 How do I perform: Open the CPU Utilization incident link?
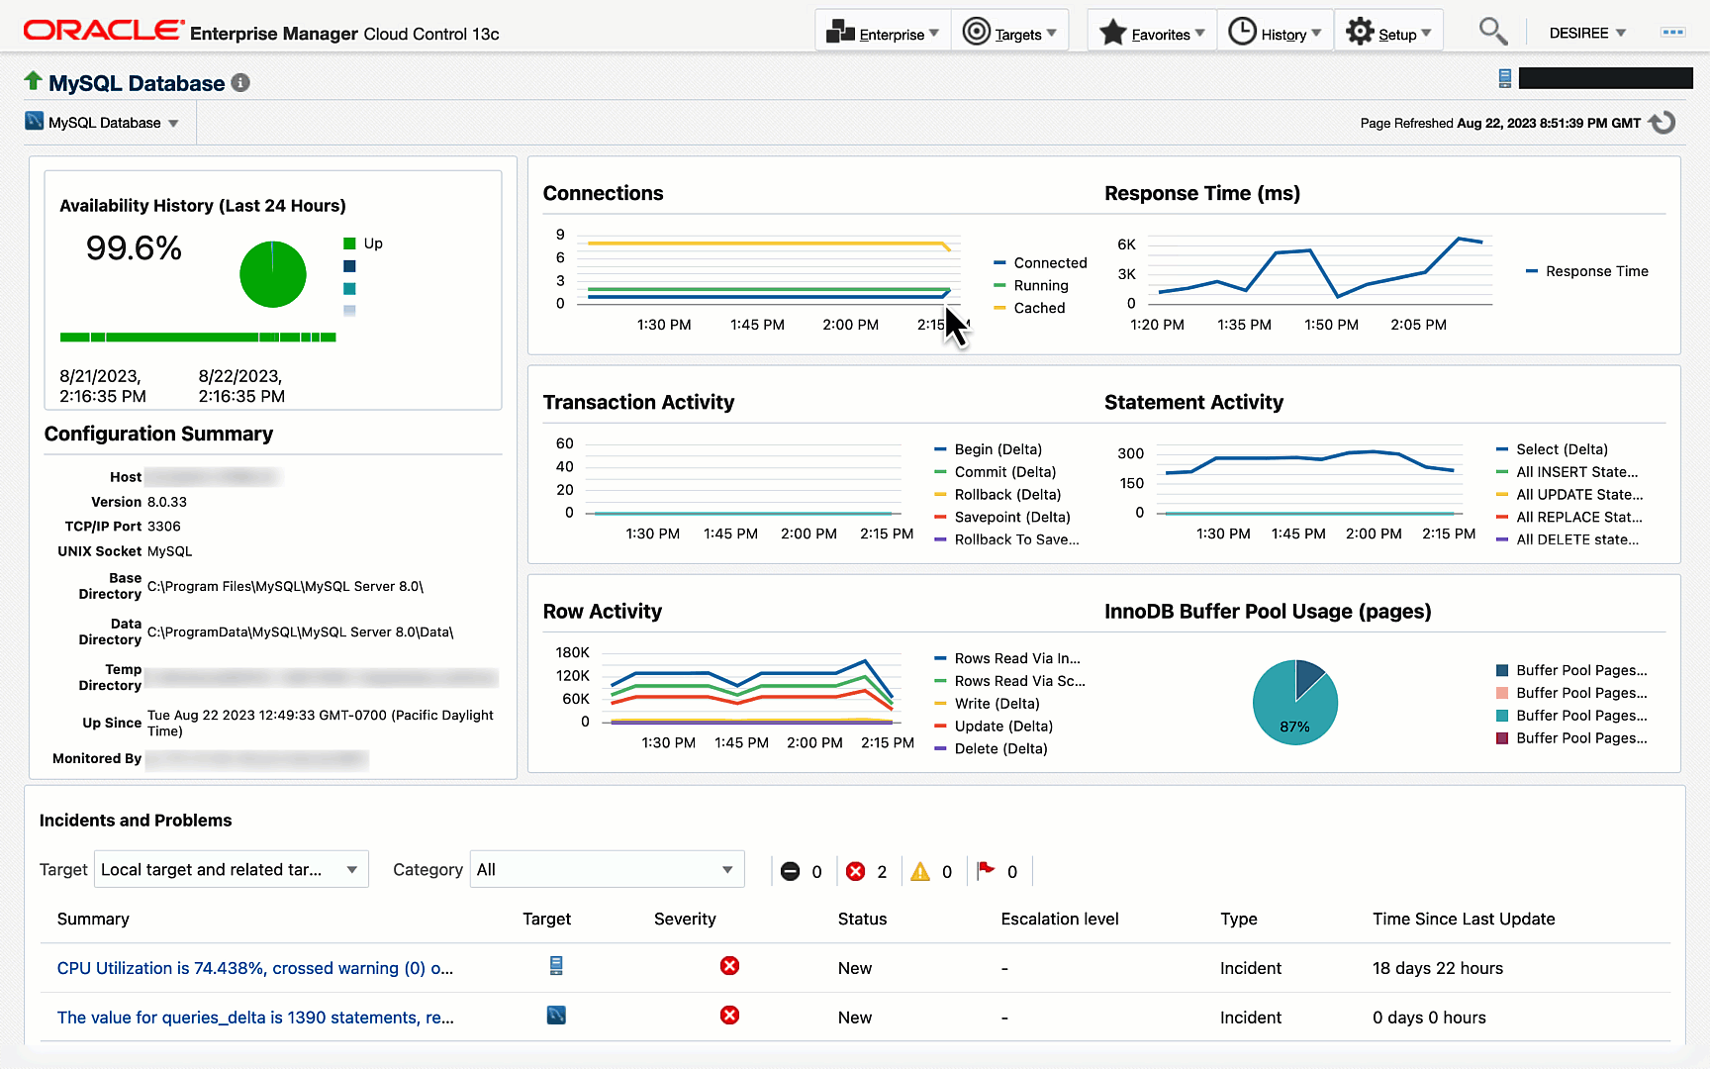[254, 968]
